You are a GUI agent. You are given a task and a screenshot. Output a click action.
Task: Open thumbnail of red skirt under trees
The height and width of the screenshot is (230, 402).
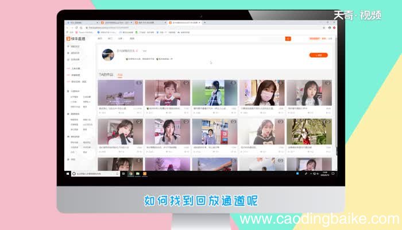309,132
